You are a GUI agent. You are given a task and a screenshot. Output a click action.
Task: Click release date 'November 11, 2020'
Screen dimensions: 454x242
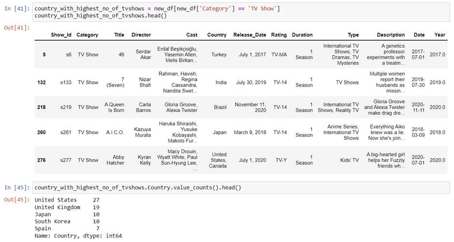click(x=251, y=108)
